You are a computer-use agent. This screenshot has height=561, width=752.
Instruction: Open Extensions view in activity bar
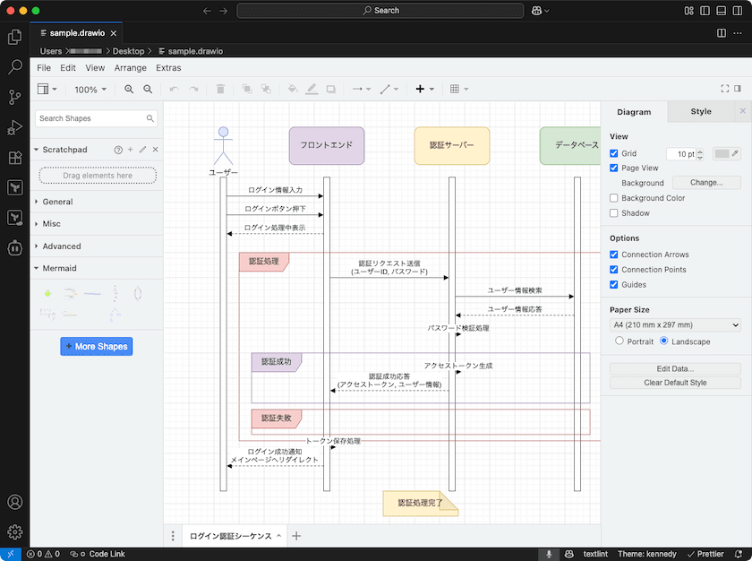tap(15, 158)
